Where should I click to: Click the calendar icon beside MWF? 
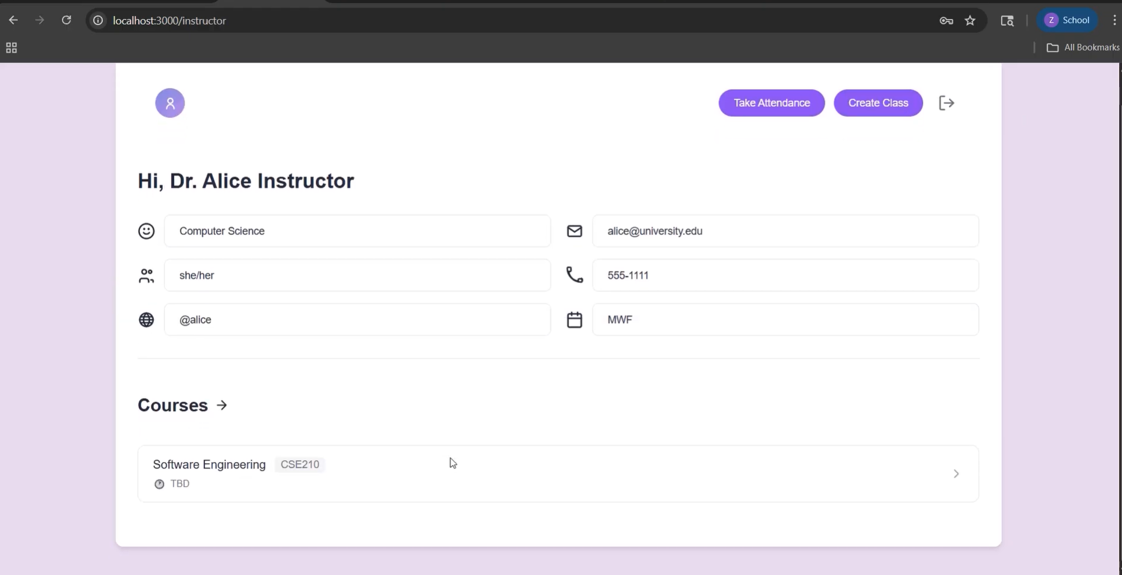(x=575, y=320)
